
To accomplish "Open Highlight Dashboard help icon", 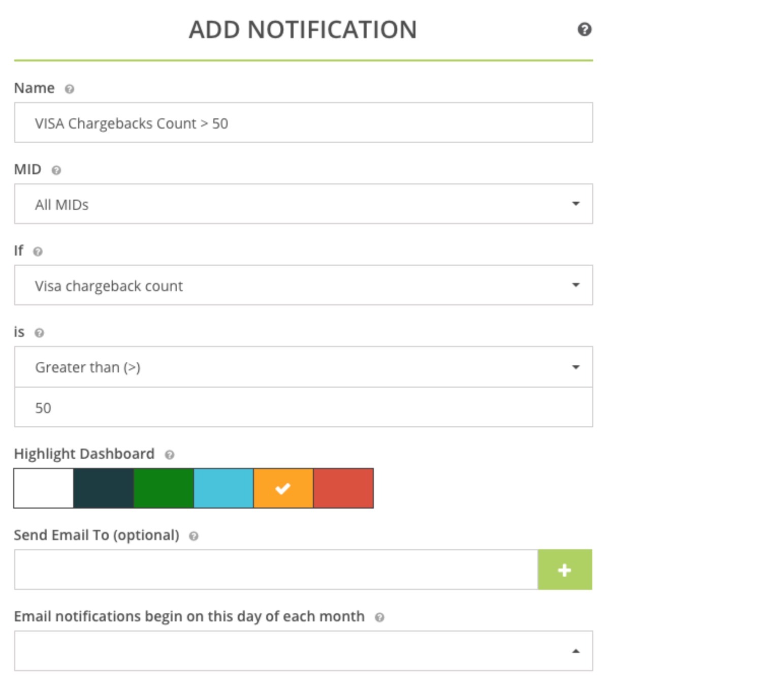I will 170,455.
